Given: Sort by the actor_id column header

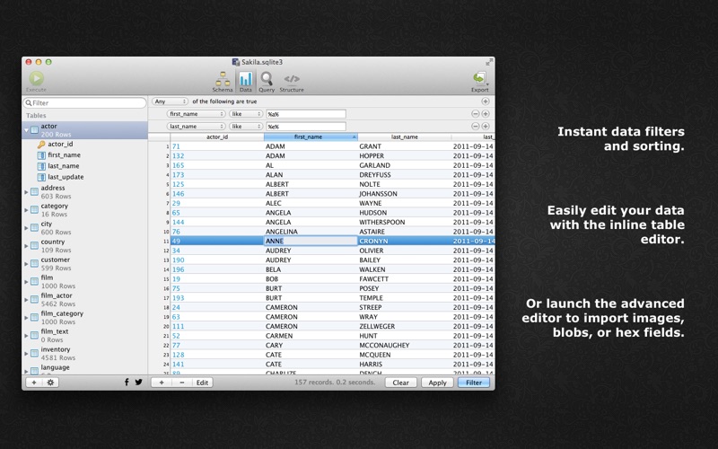Looking at the screenshot, I should pos(217,137).
